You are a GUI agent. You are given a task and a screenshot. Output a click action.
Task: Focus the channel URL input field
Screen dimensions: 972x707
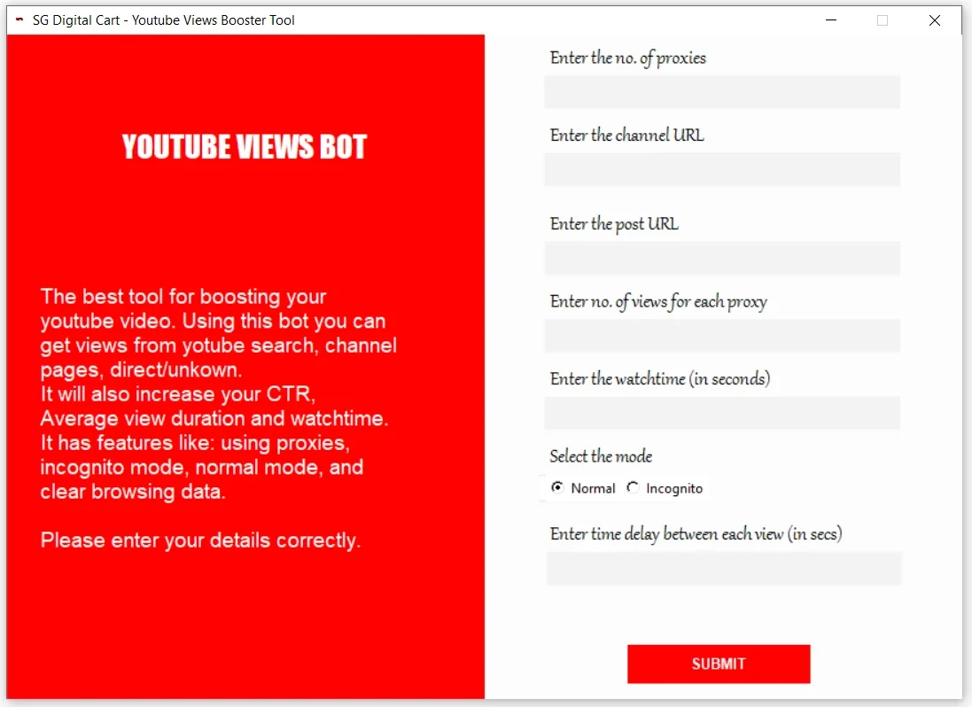721,169
